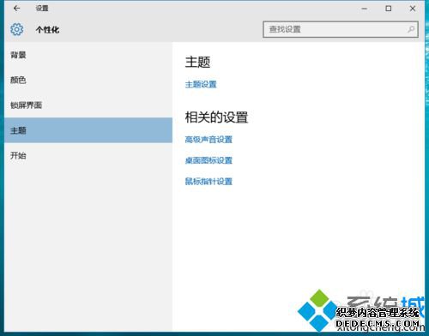Click the gear icon beside 个性化
The height and width of the screenshot is (336, 429).
(17, 29)
